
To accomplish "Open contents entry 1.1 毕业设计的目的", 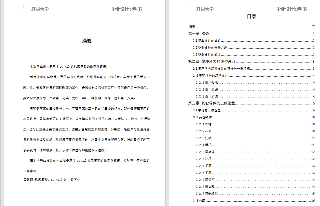I will [254, 41].
